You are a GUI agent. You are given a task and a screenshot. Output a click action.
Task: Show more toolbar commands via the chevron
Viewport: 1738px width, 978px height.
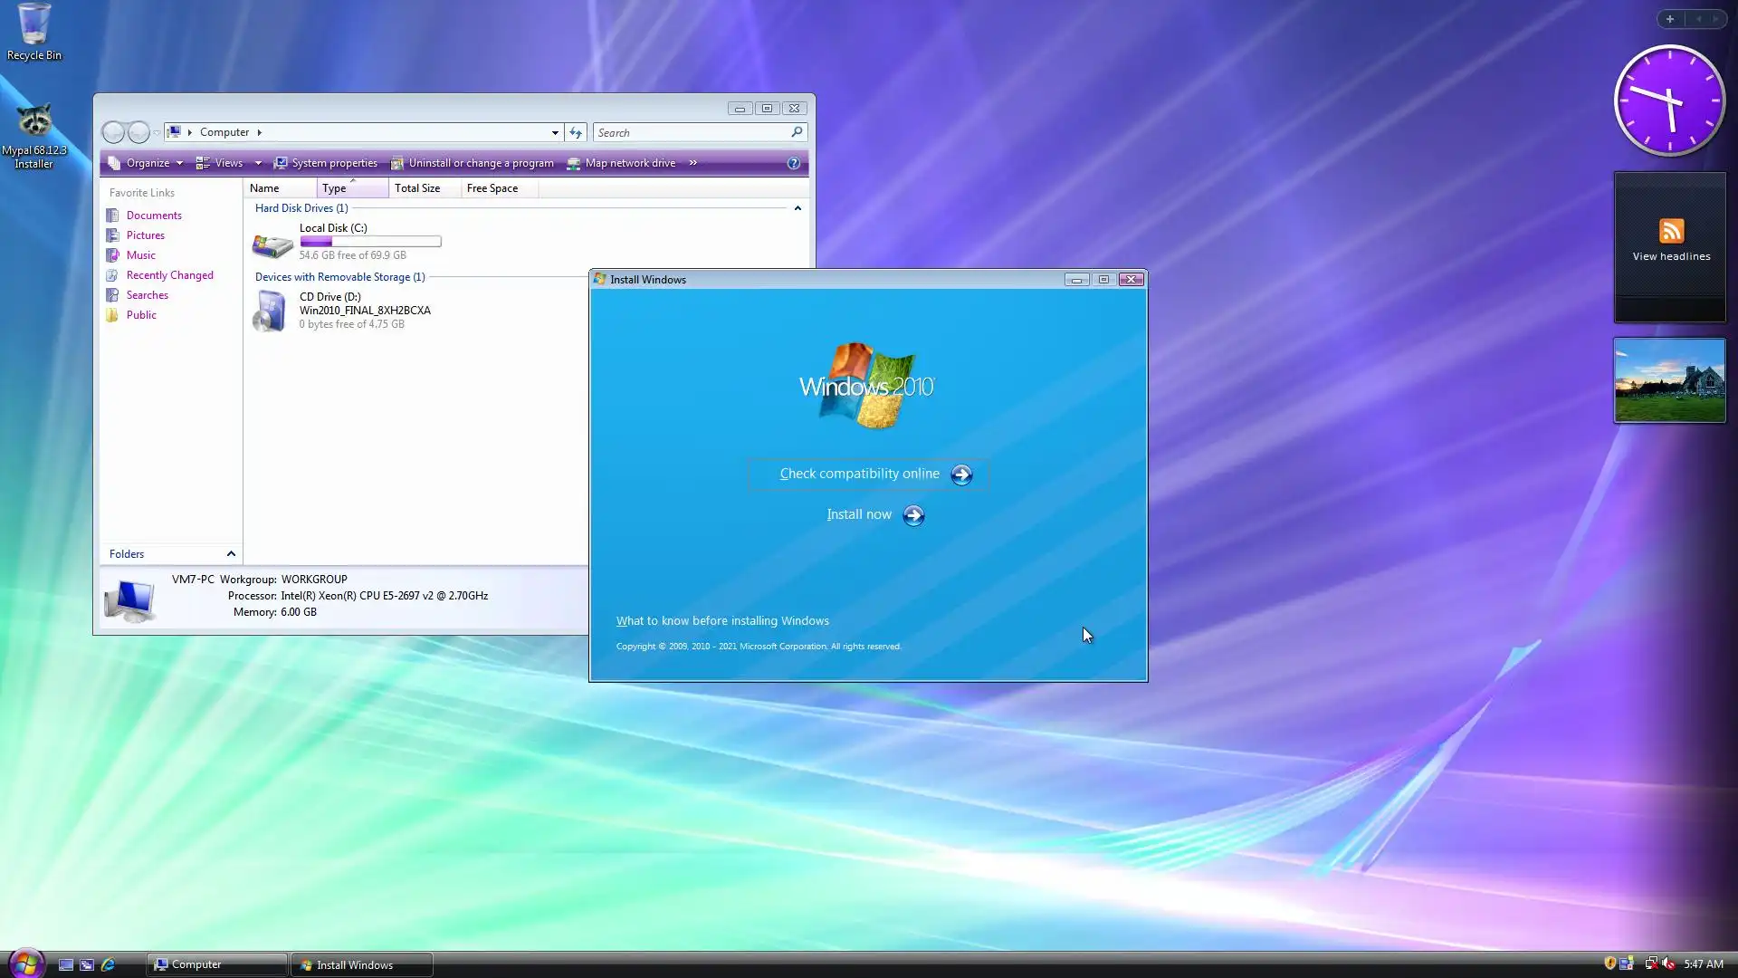coord(693,163)
